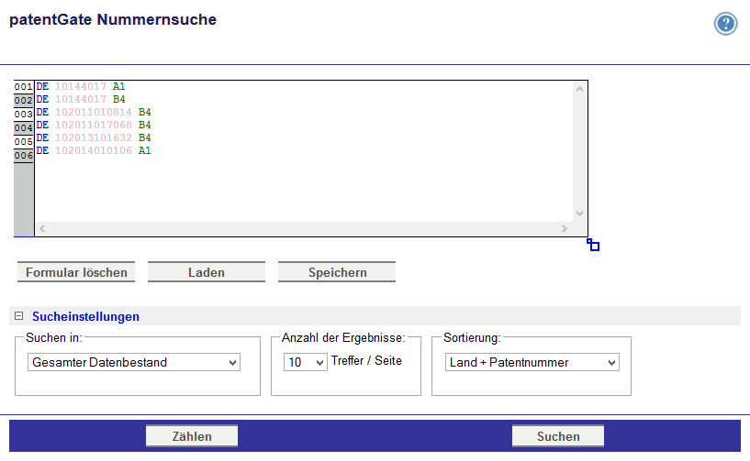Viewport: 750px width, 461px height.
Task: Click the entry DE 10144017 B4
Action: 81,99
